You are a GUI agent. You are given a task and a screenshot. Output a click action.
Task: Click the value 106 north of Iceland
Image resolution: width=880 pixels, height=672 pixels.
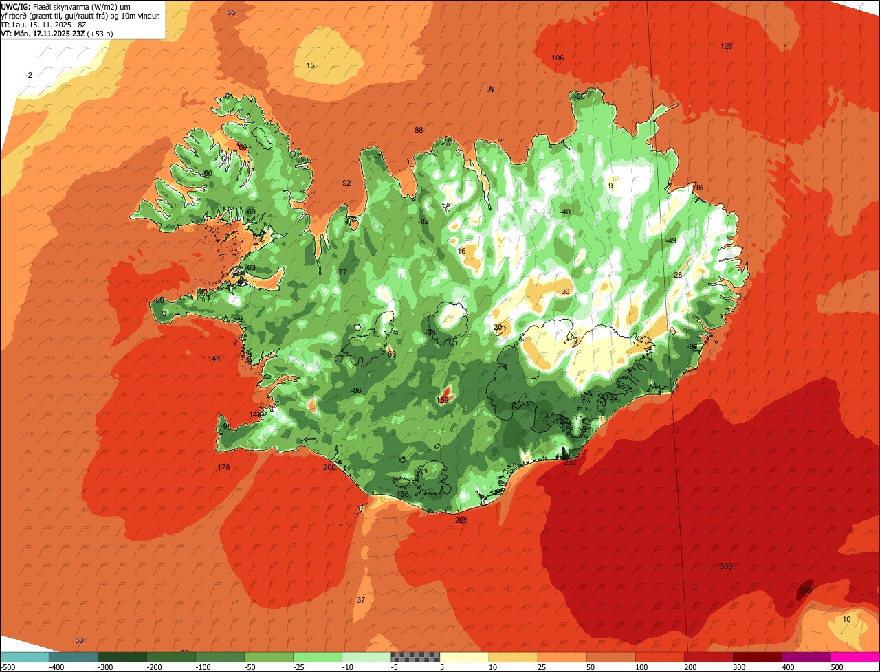pos(558,58)
